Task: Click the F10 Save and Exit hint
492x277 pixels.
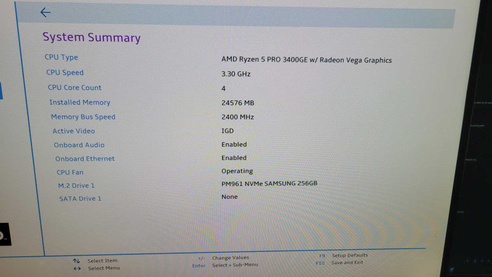Action: (339, 263)
